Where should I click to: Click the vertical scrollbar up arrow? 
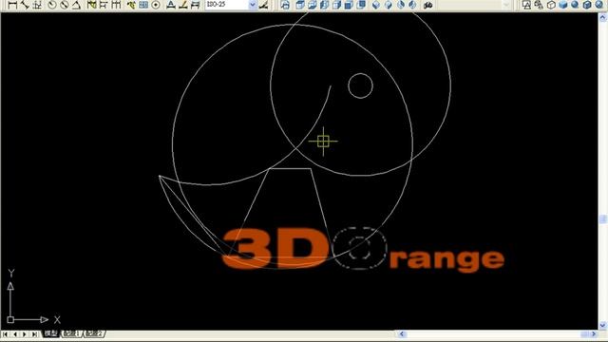click(603, 17)
